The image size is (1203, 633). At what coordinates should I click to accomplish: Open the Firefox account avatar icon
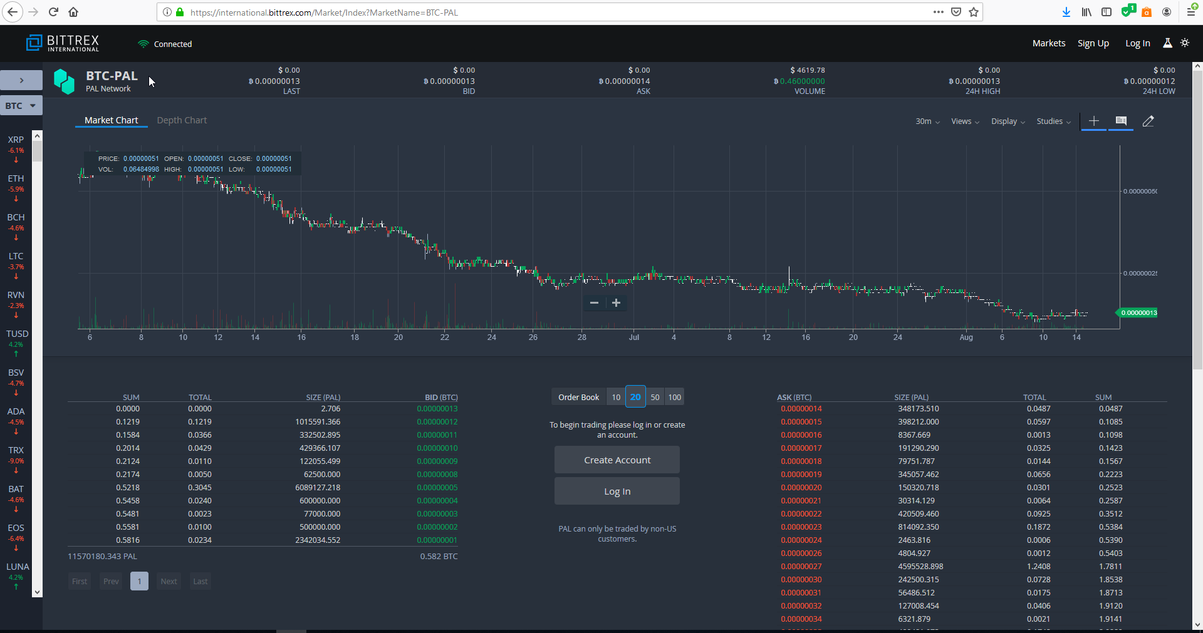click(1167, 12)
